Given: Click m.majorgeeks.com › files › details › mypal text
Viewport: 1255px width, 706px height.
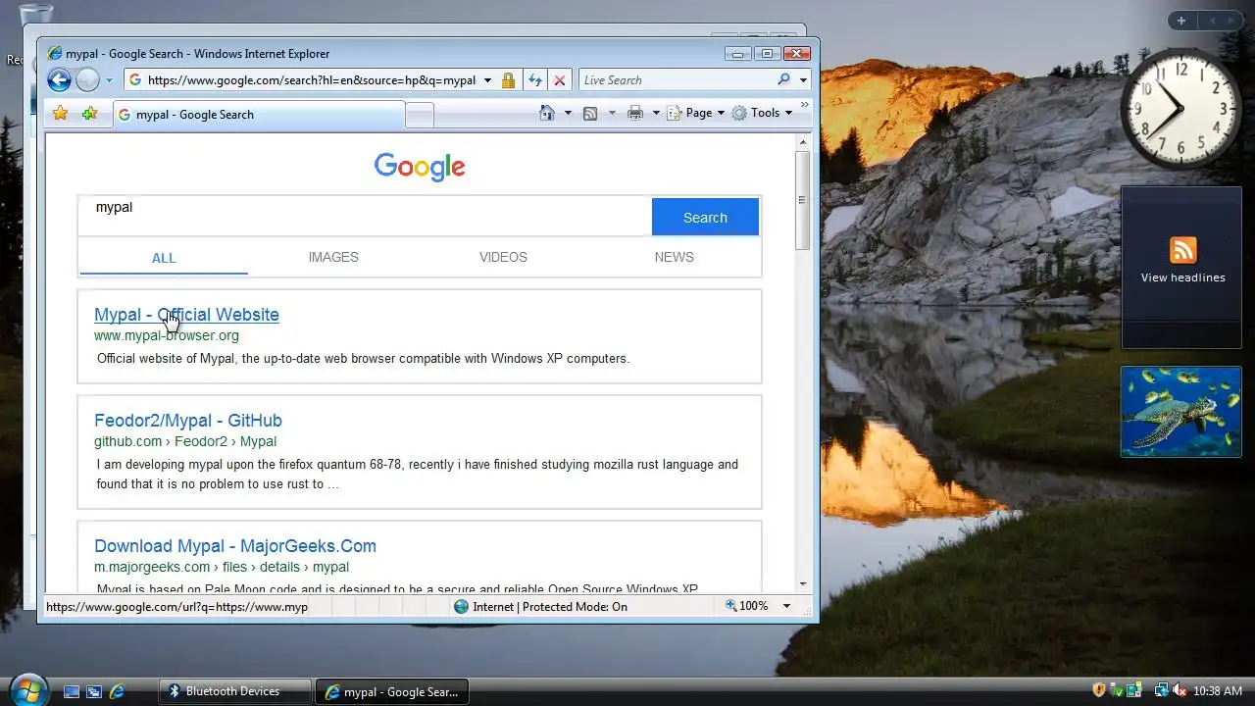Looking at the screenshot, I should [x=222, y=567].
